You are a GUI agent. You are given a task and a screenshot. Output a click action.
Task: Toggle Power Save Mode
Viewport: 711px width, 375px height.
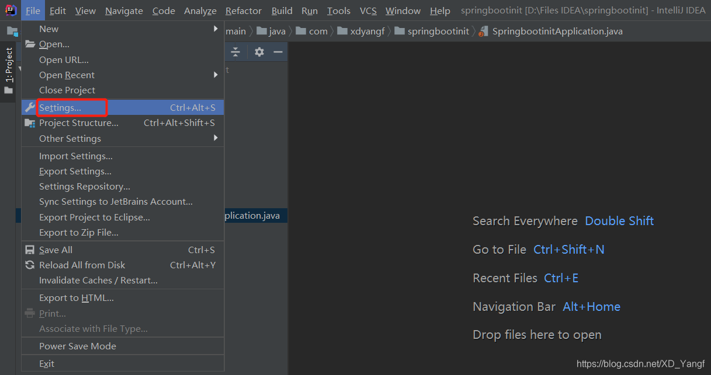(x=123, y=346)
